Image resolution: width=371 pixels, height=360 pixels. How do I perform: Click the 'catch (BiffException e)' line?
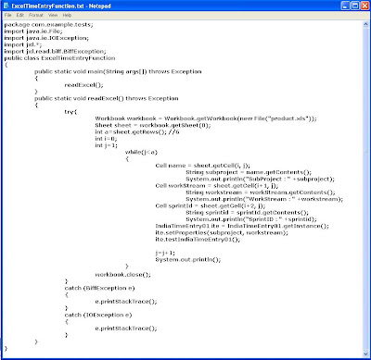pyautogui.click(x=99, y=289)
